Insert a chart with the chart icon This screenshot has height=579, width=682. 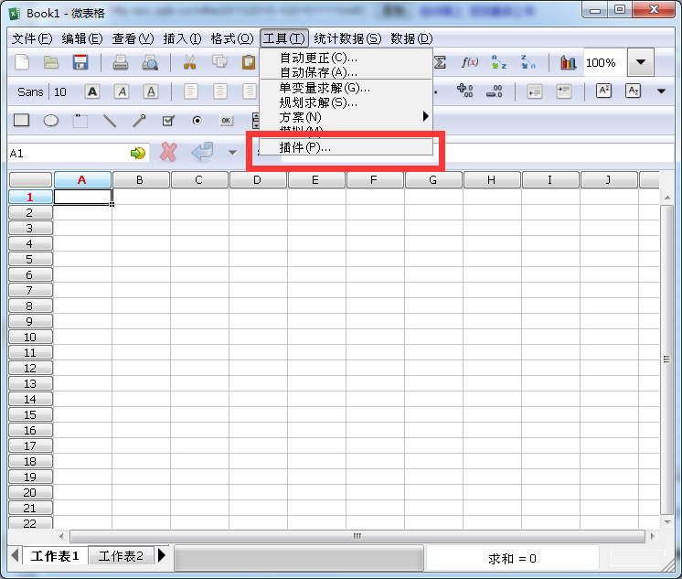pos(569,62)
